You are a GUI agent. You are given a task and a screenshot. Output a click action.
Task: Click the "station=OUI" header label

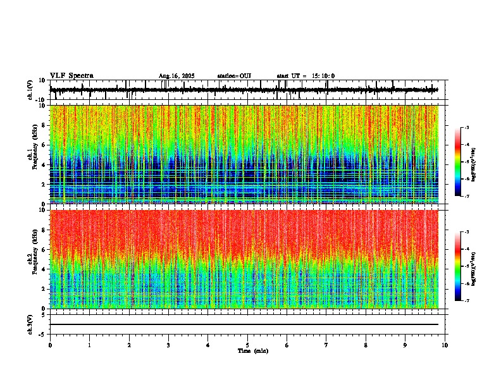234,76
